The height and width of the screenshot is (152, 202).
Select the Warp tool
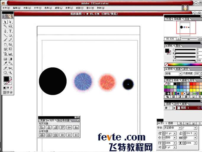pos(5,49)
